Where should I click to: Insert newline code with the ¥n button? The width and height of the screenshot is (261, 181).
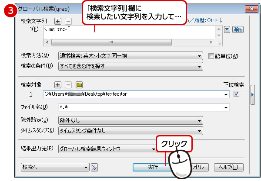click(238, 30)
